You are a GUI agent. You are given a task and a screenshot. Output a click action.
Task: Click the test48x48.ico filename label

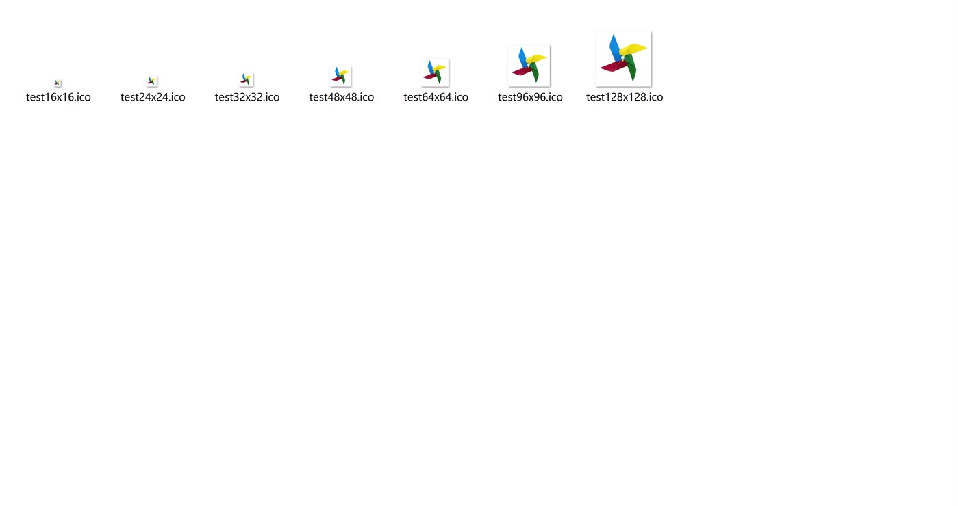click(x=341, y=97)
